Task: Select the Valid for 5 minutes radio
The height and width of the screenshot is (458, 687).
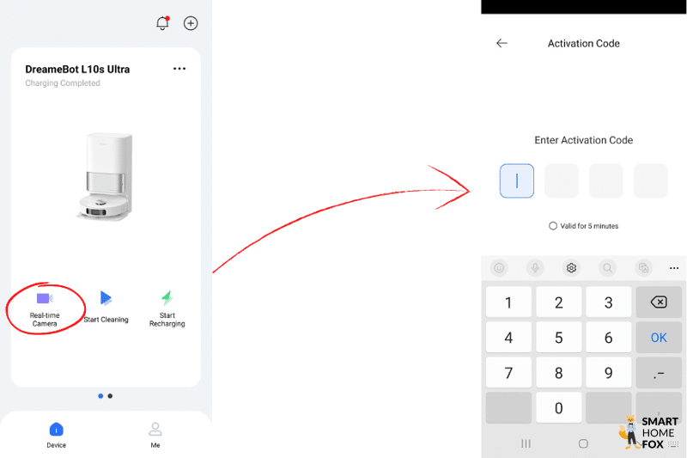Action: pos(553,226)
